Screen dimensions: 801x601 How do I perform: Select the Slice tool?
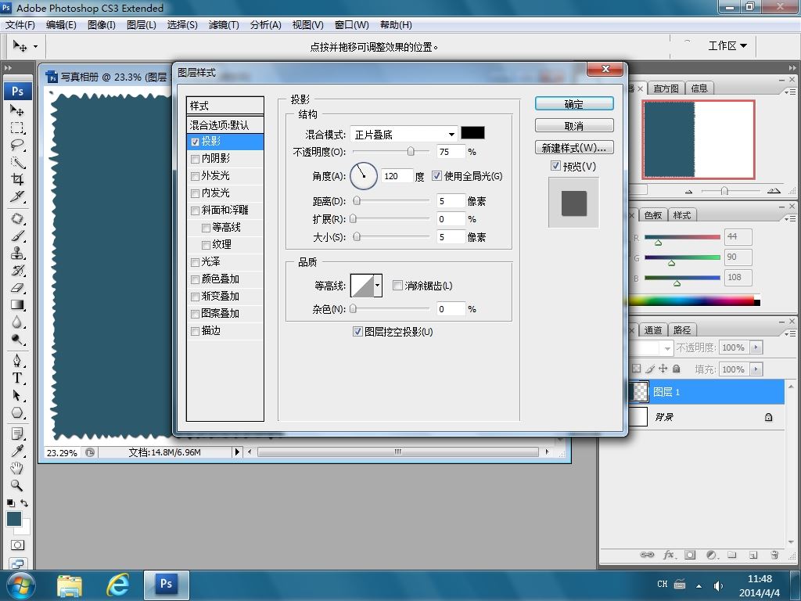pos(17,196)
